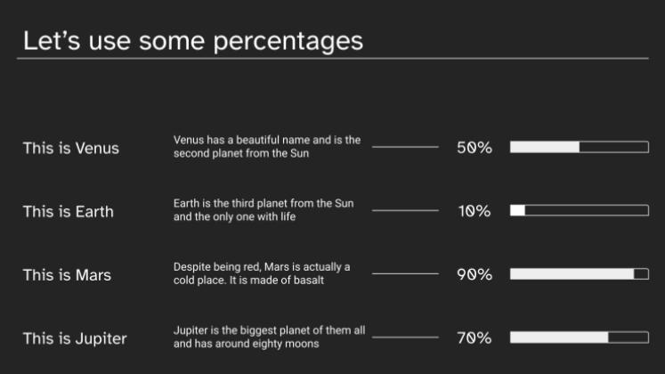This screenshot has height=374, width=665.
Task: Click the "This is Jupiter" heading
Action: click(75, 338)
